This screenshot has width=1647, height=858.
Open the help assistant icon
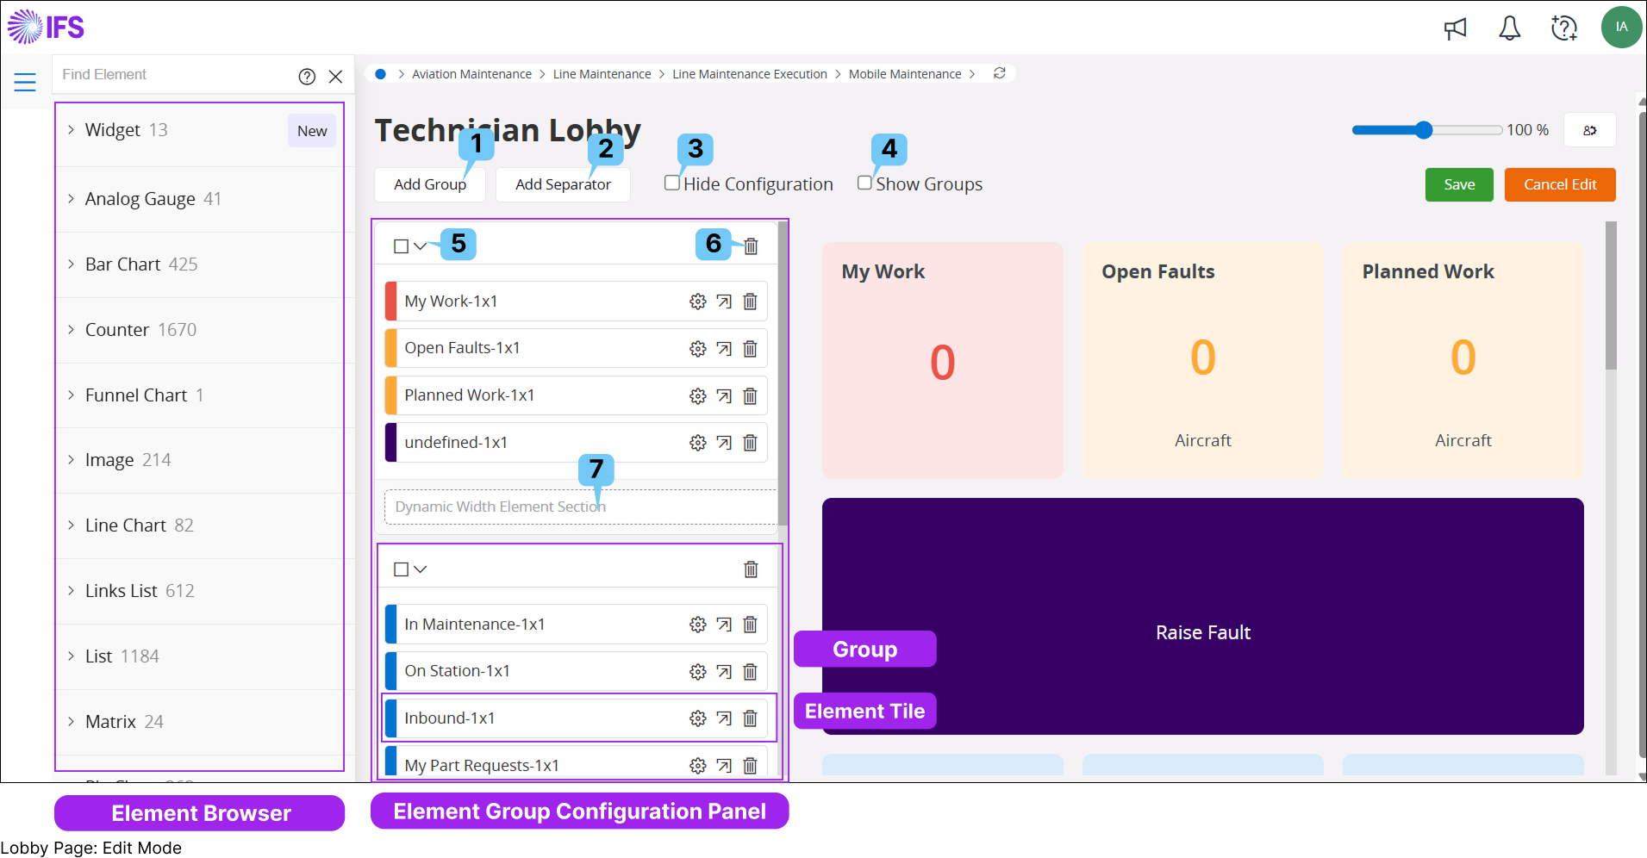click(1563, 28)
